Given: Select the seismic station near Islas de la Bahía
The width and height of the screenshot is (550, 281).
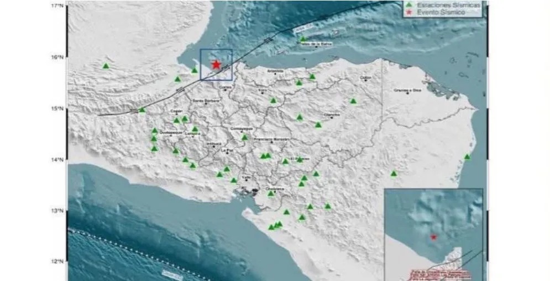Looking at the screenshot, I should [303, 39].
